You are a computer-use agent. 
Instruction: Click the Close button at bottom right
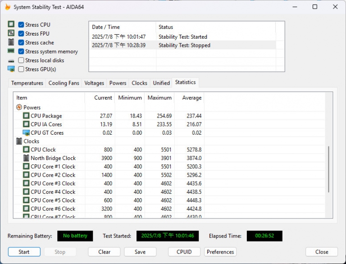pyautogui.click(x=322, y=252)
